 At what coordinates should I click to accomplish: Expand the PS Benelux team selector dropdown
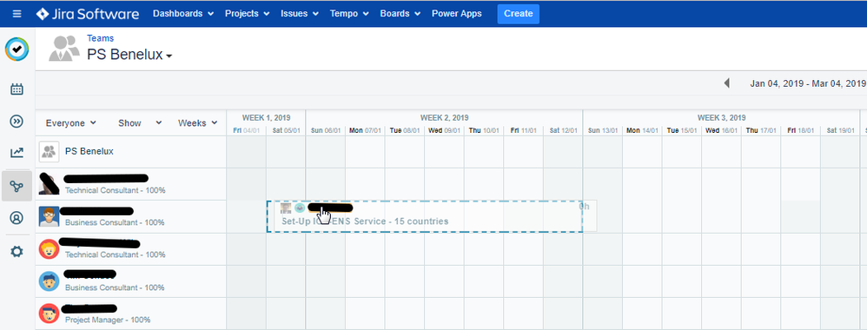coord(130,55)
